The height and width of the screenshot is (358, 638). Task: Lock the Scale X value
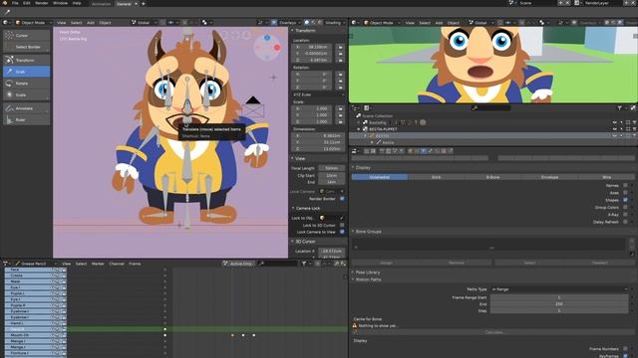[340, 108]
